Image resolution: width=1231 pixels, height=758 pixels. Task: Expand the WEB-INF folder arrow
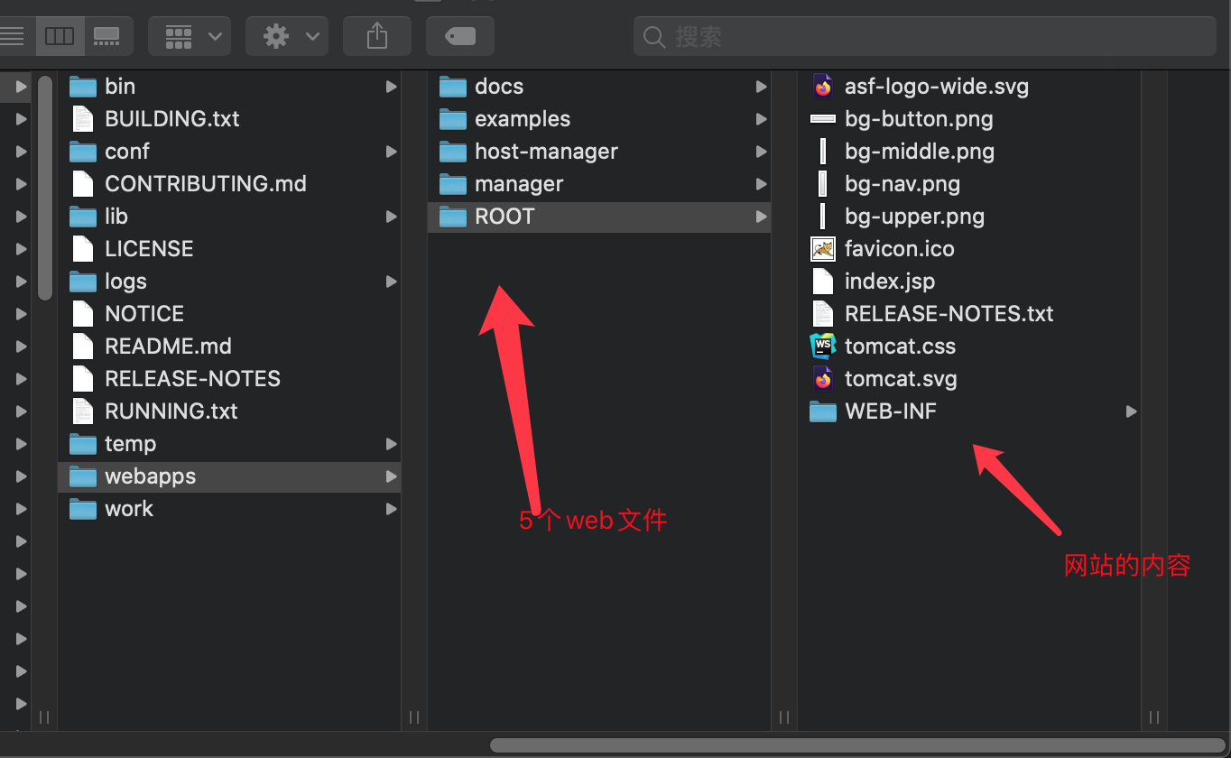[1131, 411]
